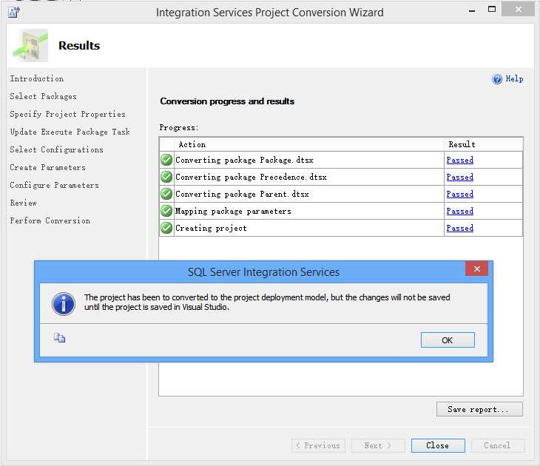Click the blue information icon in the dialog
This screenshot has width=540, height=466.
tap(64, 303)
